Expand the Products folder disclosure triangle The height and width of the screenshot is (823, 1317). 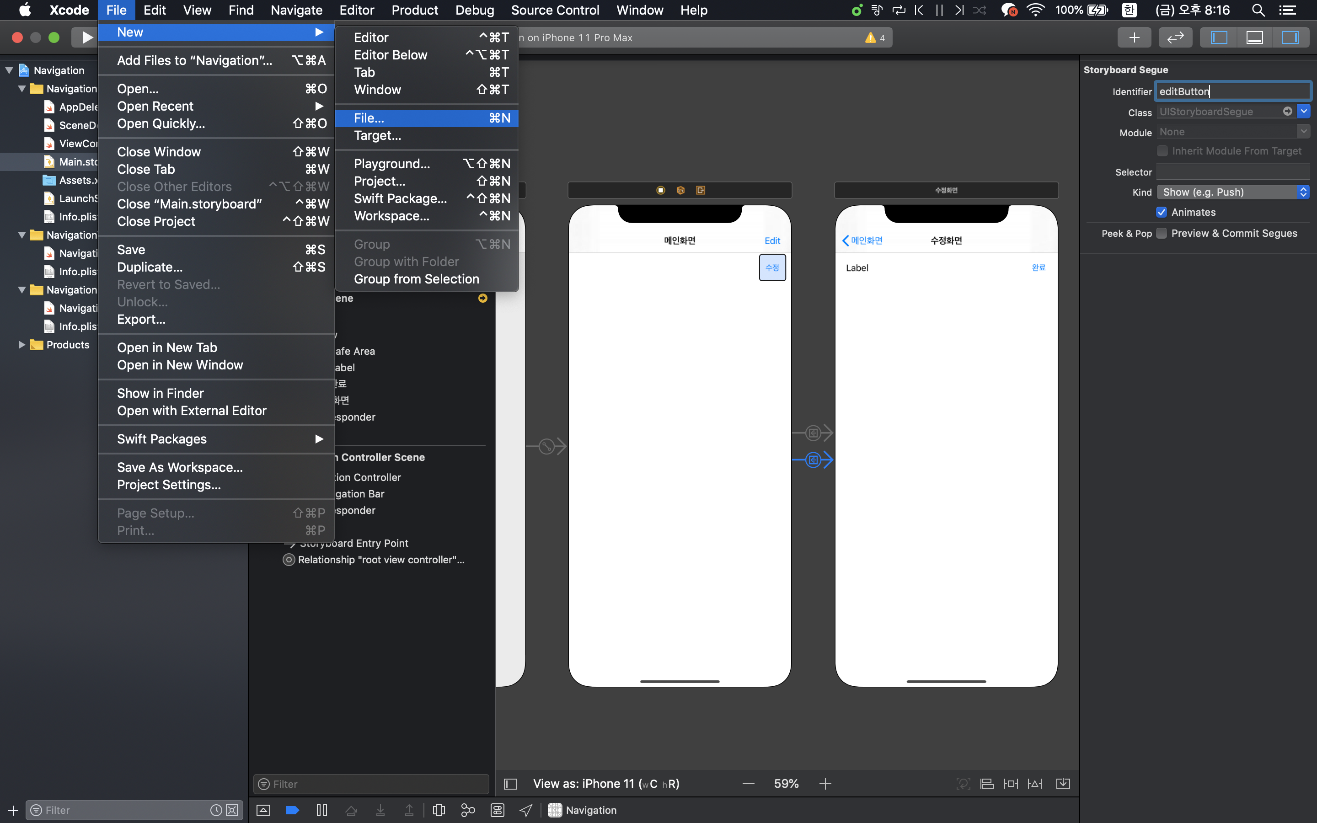click(x=22, y=345)
